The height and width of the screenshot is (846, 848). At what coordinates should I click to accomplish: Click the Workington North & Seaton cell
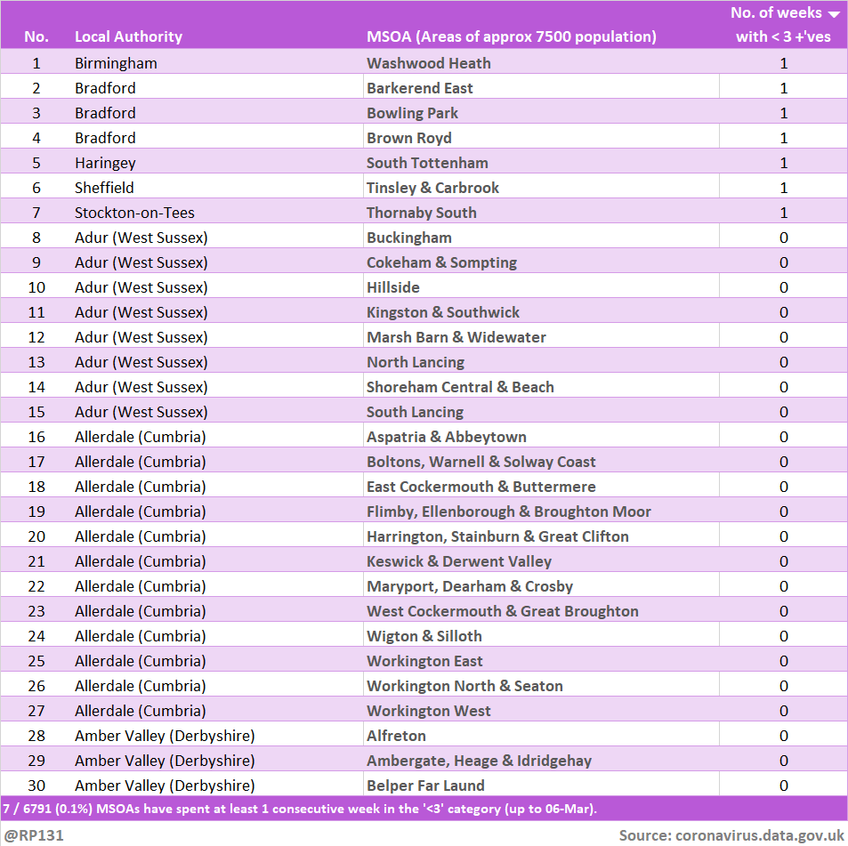click(x=464, y=686)
